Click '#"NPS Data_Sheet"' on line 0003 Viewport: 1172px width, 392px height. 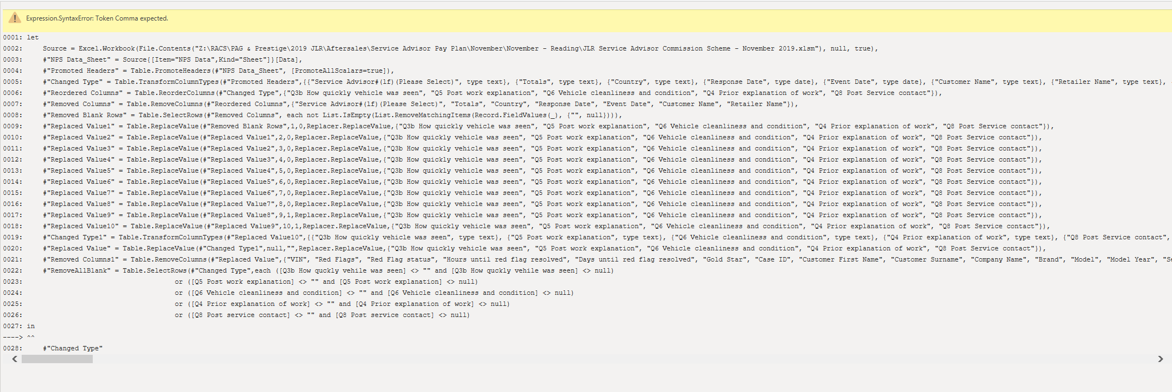coord(77,59)
